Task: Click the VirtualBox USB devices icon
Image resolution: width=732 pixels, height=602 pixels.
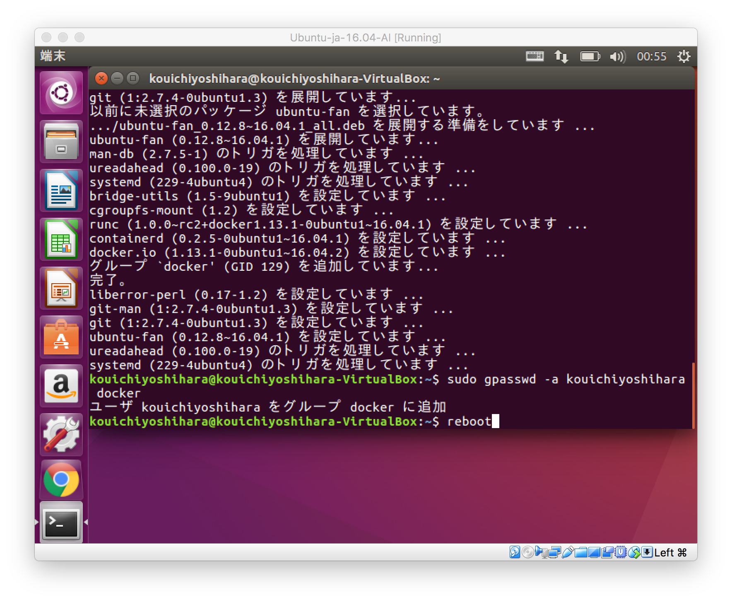Action: click(x=568, y=552)
